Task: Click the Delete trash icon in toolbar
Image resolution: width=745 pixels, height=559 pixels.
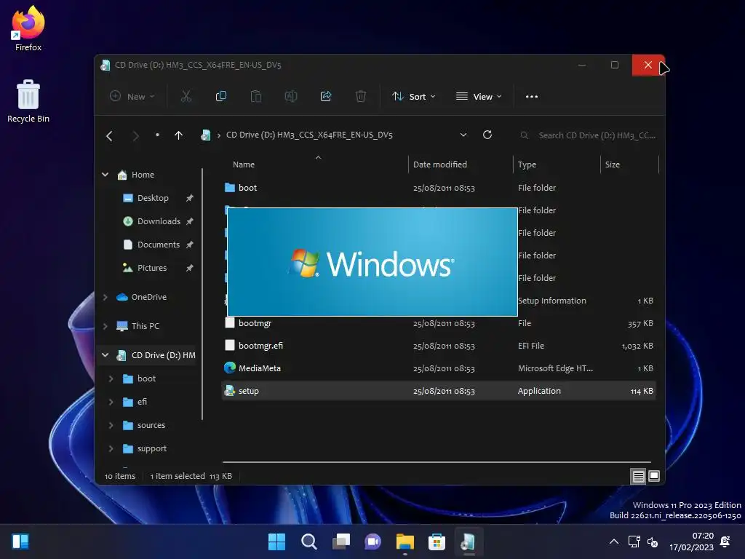Action: pos(361,97)
